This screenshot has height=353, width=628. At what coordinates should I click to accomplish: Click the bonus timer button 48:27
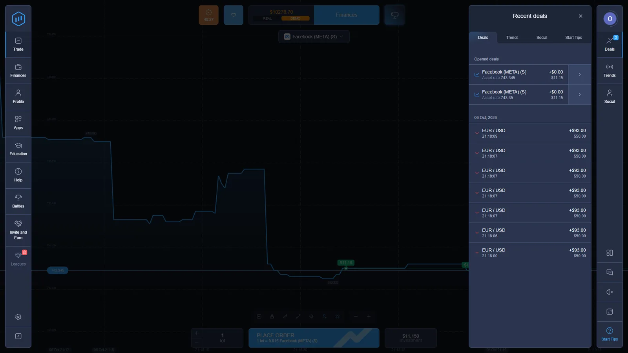[x=208, y=15]
